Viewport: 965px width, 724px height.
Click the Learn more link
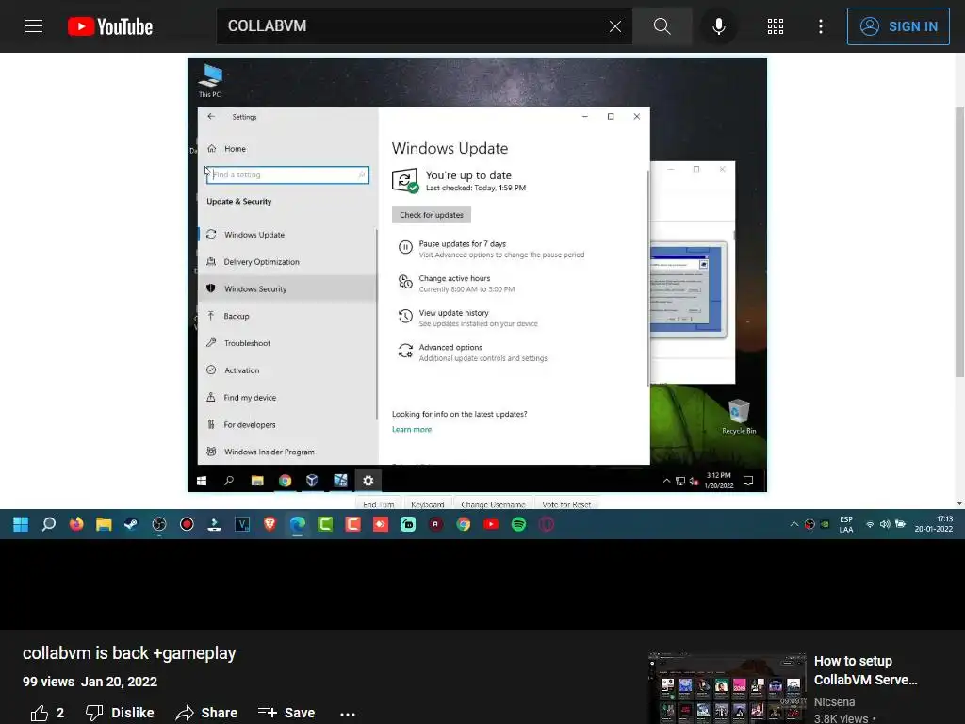412,429
